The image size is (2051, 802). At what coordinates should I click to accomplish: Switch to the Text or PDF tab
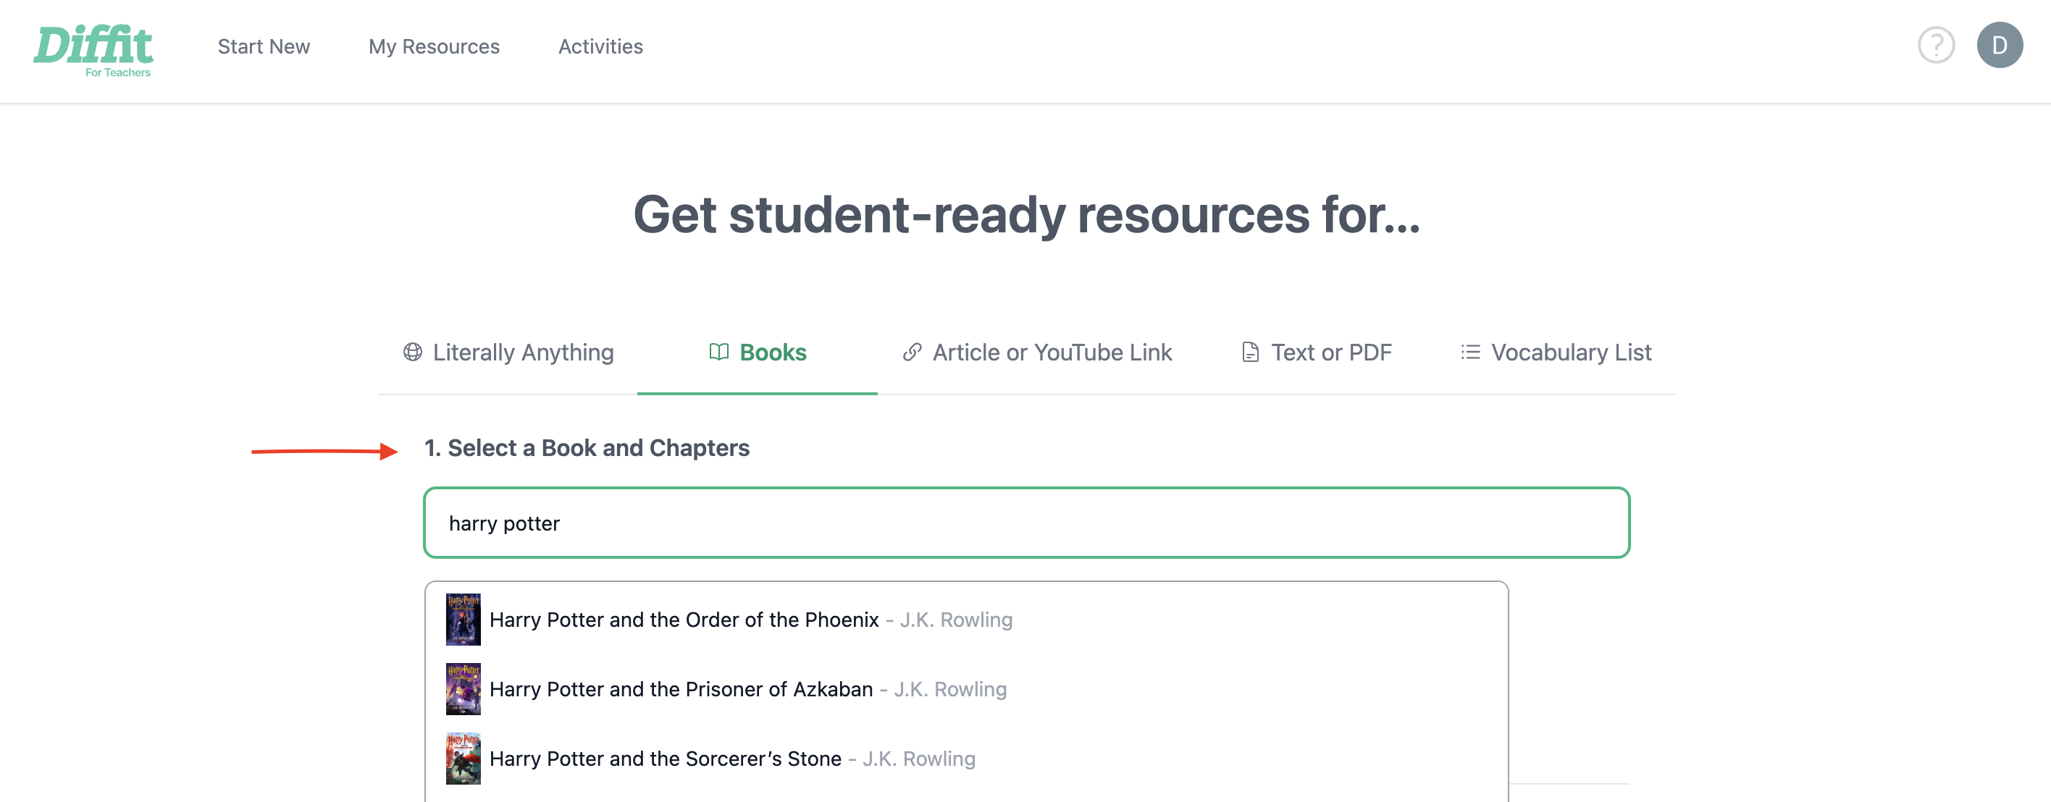[x=1316, y=353]
